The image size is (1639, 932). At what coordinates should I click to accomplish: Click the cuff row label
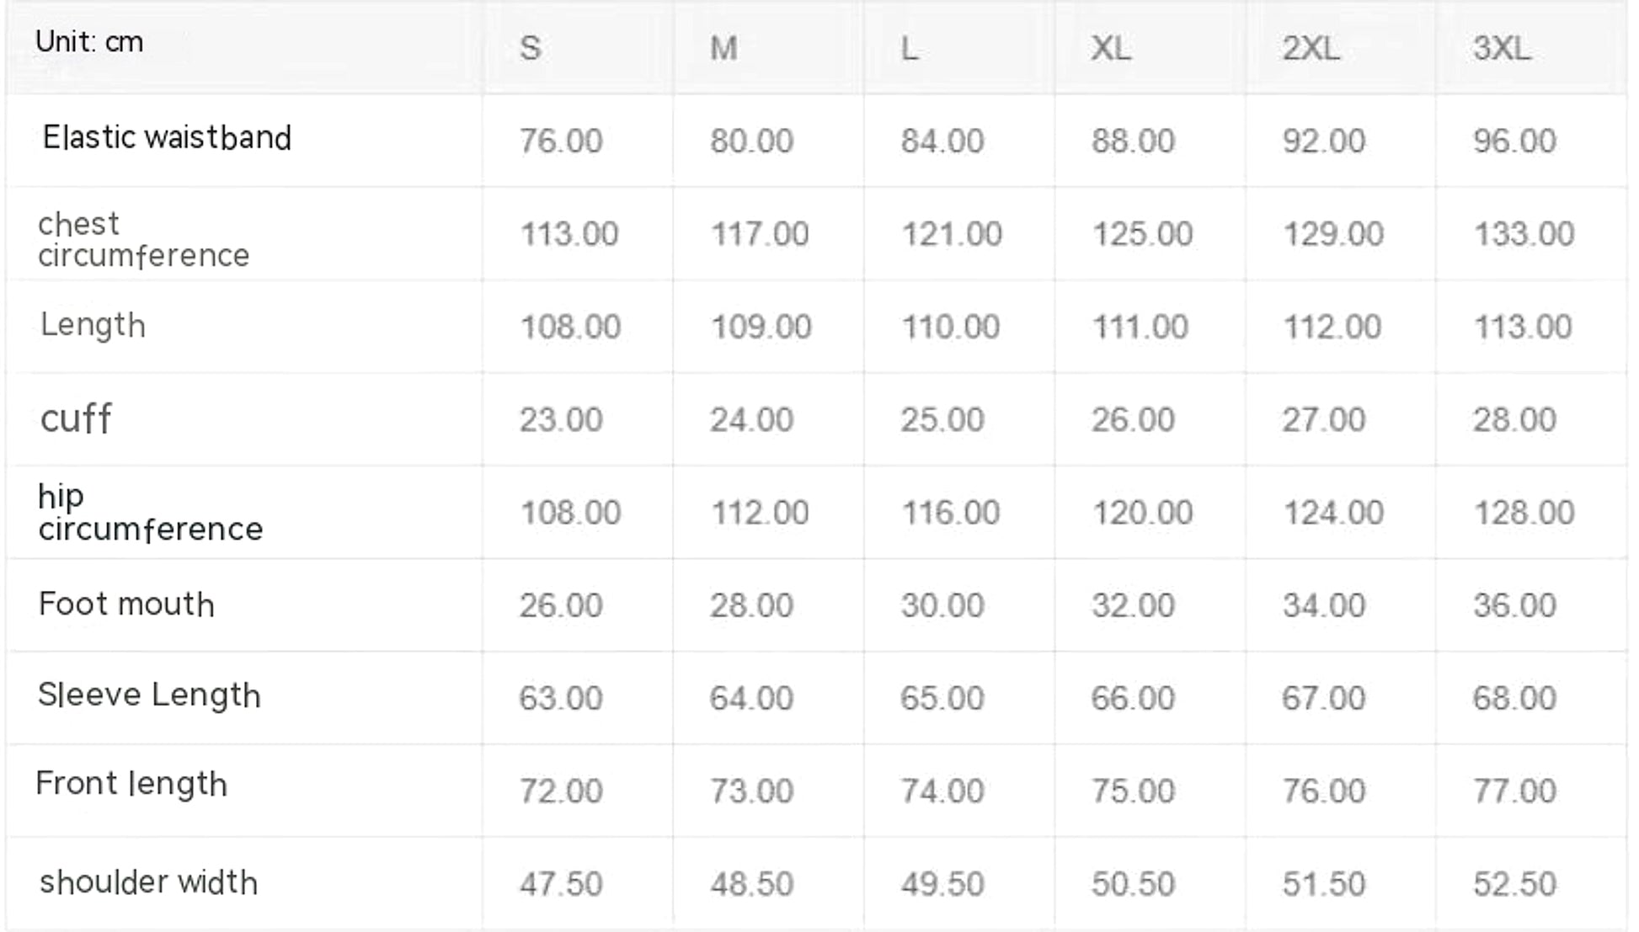coord(76,418)
